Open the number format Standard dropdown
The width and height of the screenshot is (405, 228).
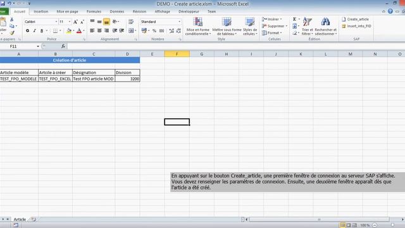pos(179,22)
